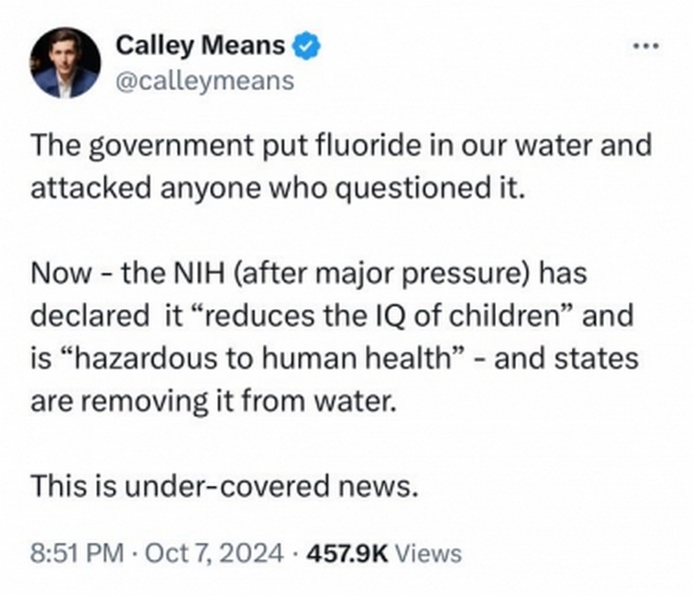Select the line 'attacked anyone who questioned it'
This screenshot has width=693, height=596.
click(x=279, y=188)
